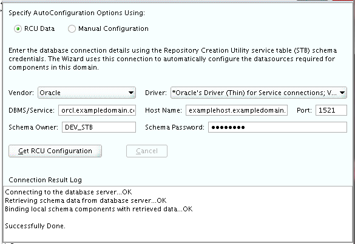Expand the Driver dropdown list
Image resolution: width=355 pixels, height=244 pixels.
[259, 93]
